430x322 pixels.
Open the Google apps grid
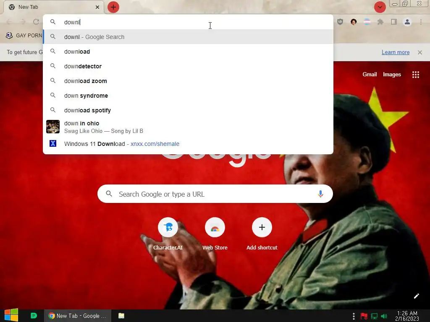coord(416,75)
